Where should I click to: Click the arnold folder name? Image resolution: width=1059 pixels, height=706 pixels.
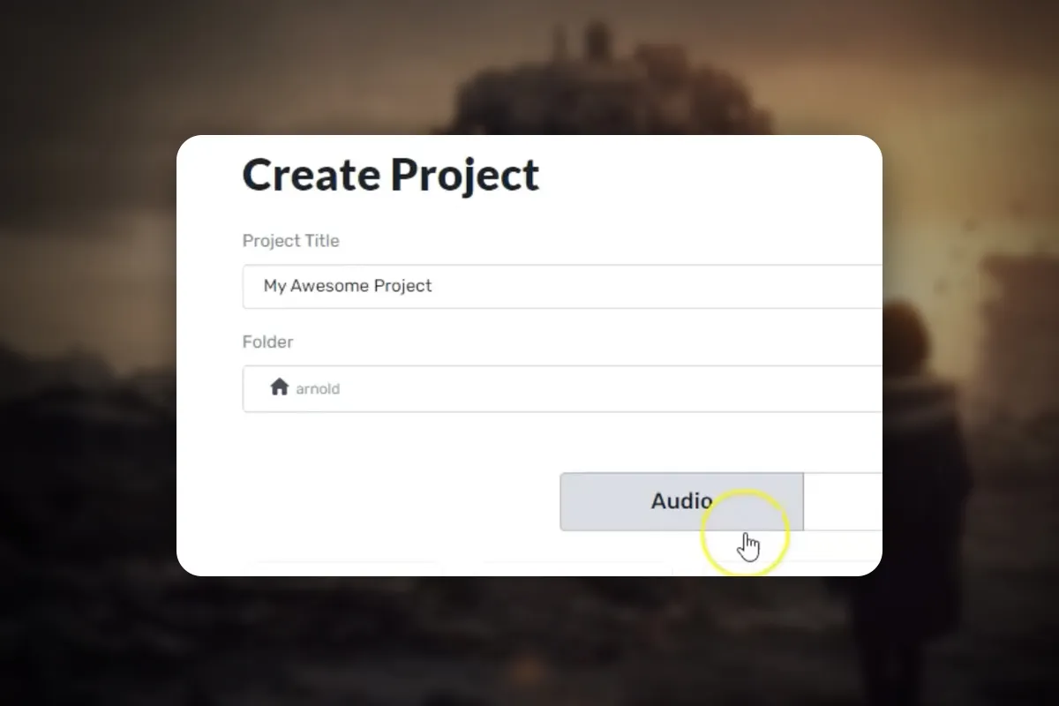[318, 388]
